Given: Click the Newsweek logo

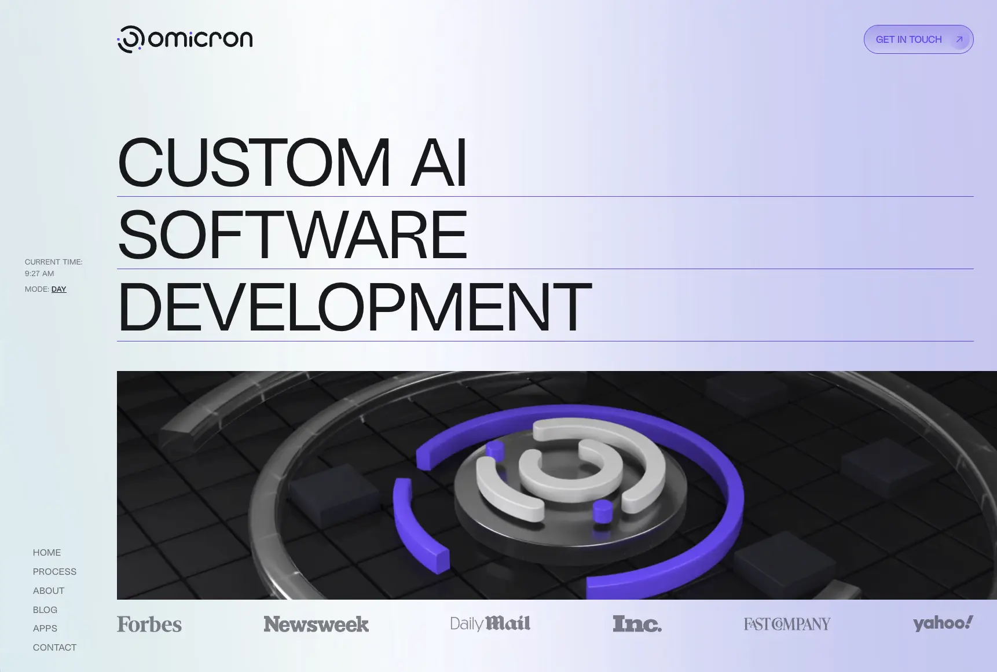Looking at the screenshot, I should click(316, 624).
